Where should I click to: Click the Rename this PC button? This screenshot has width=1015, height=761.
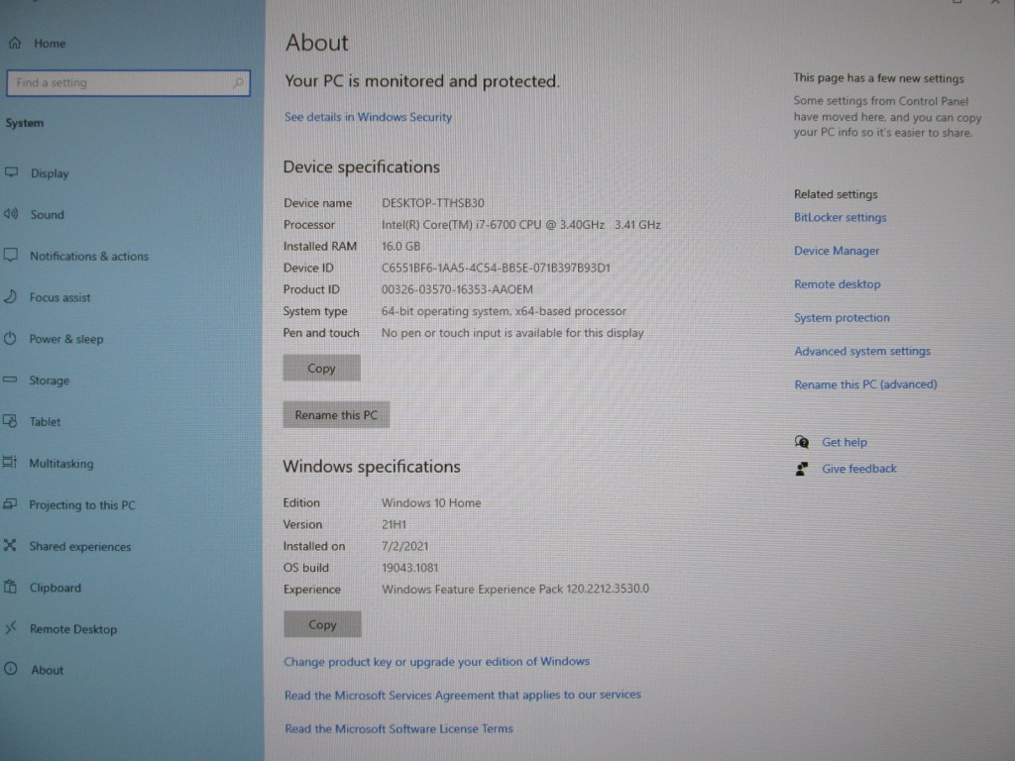[x=336, y=415]
